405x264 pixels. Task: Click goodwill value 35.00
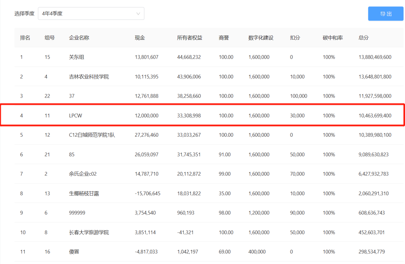tap(225, 193)
